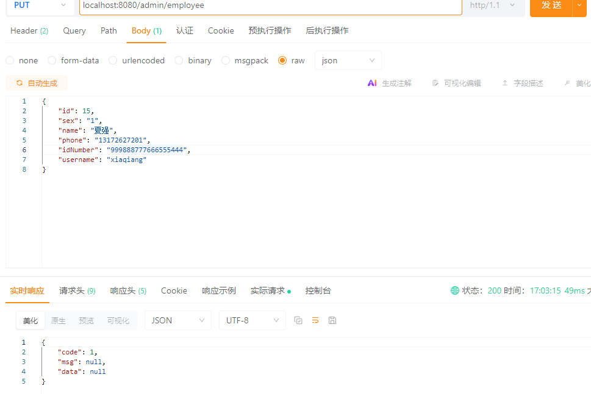Select the msgpack radio option
This screenshot has height=394, width=591.
226,60
